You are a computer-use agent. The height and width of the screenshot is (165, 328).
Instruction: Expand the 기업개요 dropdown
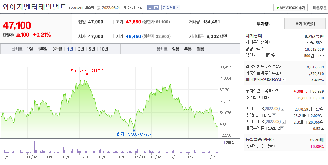(x=170, y=8)
